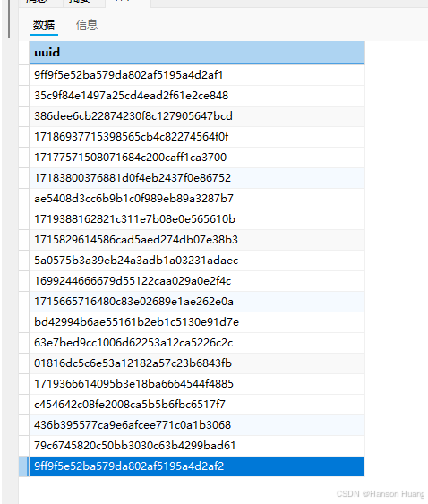Switch to the 数据 tab
Viewport: 428px width, 504px height.
44,25
